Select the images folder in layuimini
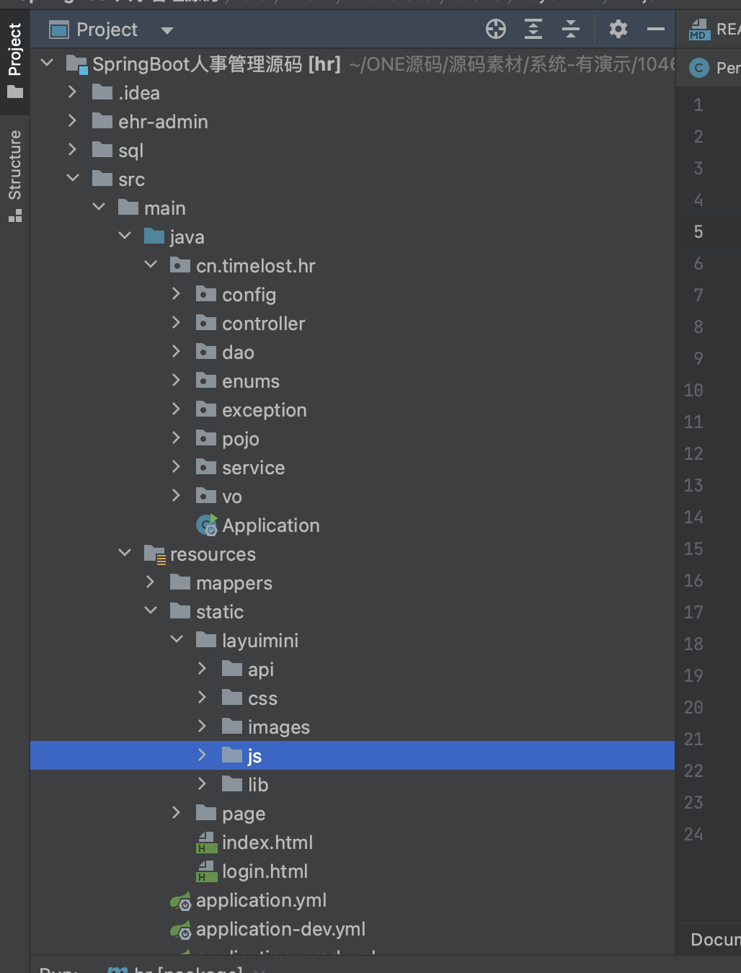741x973 pixels. click(279, 727)
